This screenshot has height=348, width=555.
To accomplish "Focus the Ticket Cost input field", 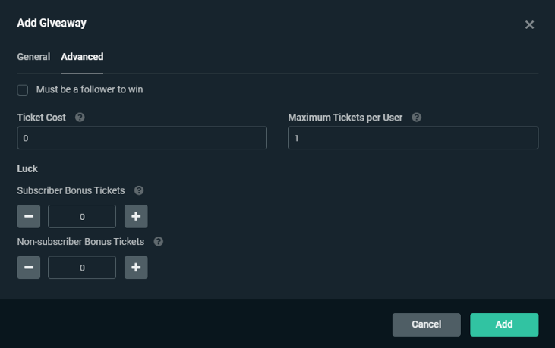I will pyautogui.click(x=142, y=138).
